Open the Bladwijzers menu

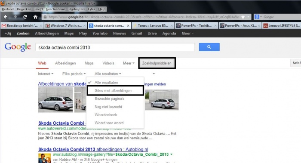[77, 9]
